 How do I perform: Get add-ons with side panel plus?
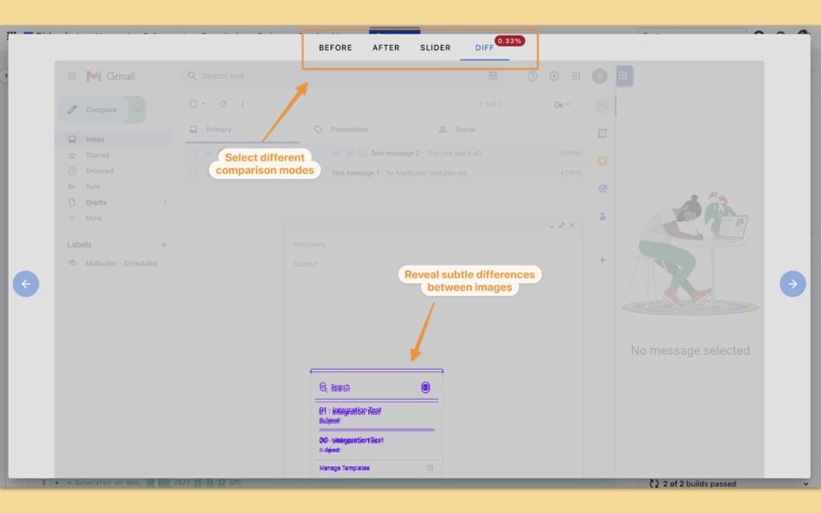tap(602, 260)
